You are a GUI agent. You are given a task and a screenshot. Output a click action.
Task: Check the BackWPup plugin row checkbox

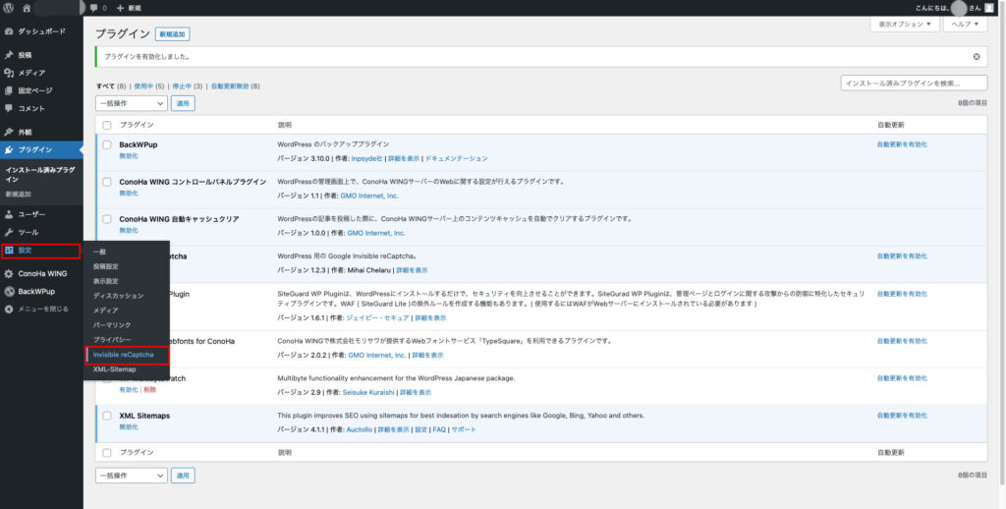pos(107,145)
